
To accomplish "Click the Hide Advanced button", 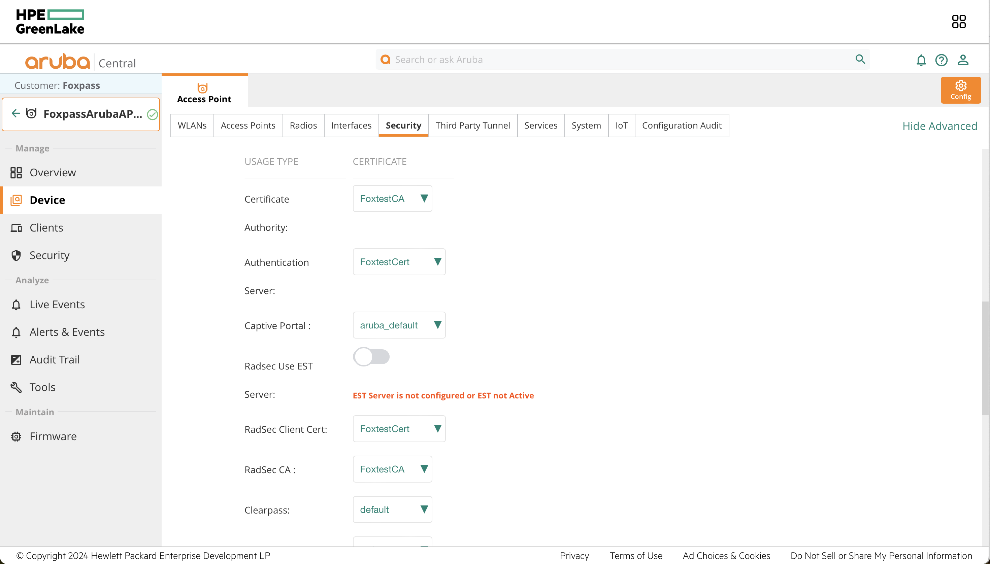I will [940, 126].
